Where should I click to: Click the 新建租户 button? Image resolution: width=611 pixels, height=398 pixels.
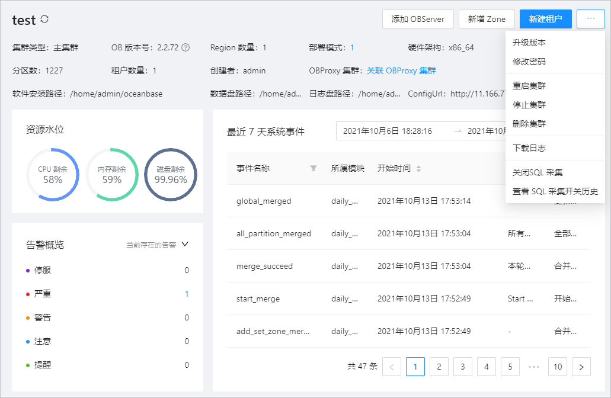coord(545,19)
